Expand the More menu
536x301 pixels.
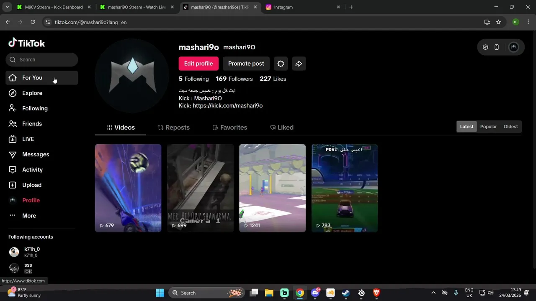[42, 216]
